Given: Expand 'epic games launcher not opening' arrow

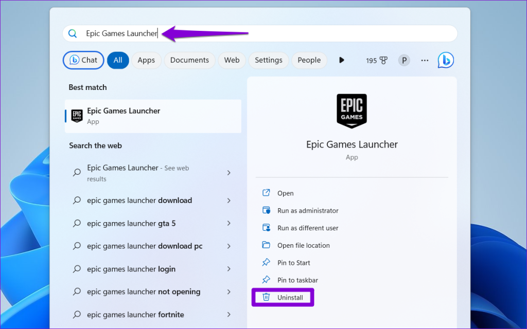Looking at the screenshot, I should click(229, 292).
